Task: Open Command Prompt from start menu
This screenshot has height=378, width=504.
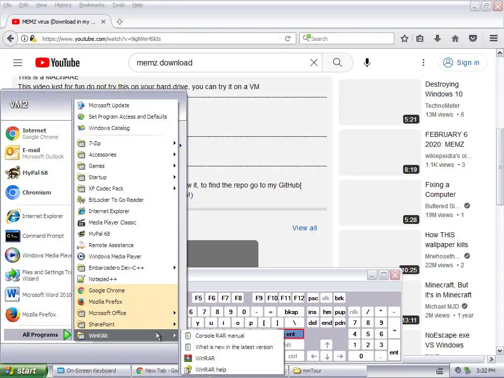Action: click(x=37, y=236)
